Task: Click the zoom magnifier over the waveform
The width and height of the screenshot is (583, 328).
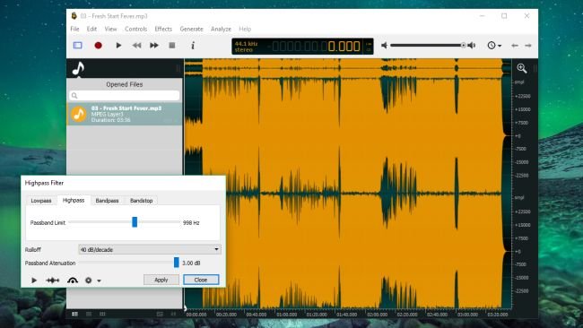Action: pyautogui.click(x=522, y=68)
